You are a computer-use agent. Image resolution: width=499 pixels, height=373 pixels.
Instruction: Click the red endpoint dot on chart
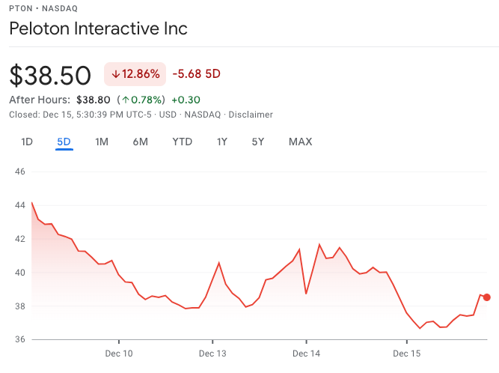(x=486, y=297)
